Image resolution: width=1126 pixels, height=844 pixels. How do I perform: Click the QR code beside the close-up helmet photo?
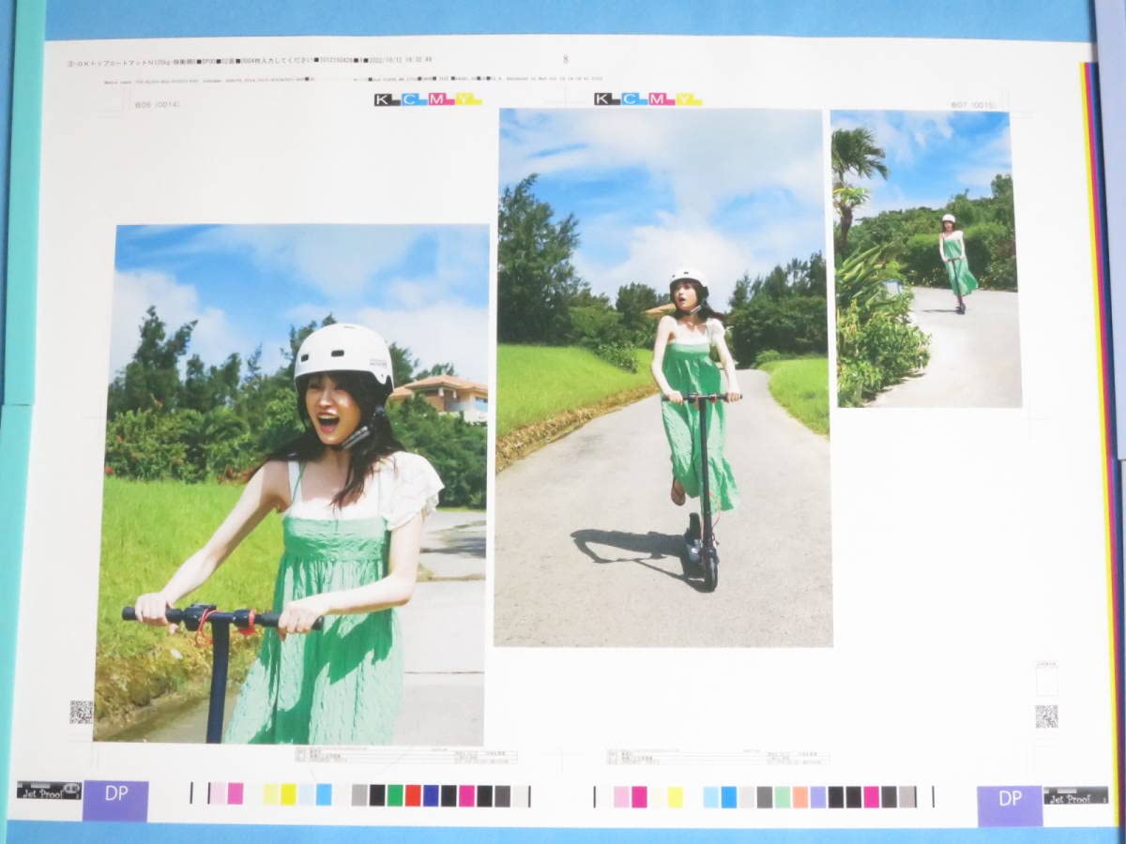82,712
